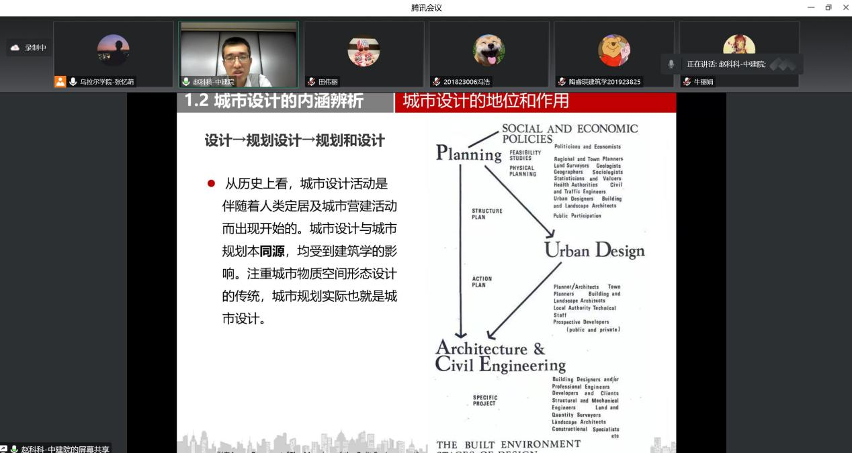Click 'Urban Design' label in diagram
The width and height of the screenshot is (852, 453).
tap(594, 250)
